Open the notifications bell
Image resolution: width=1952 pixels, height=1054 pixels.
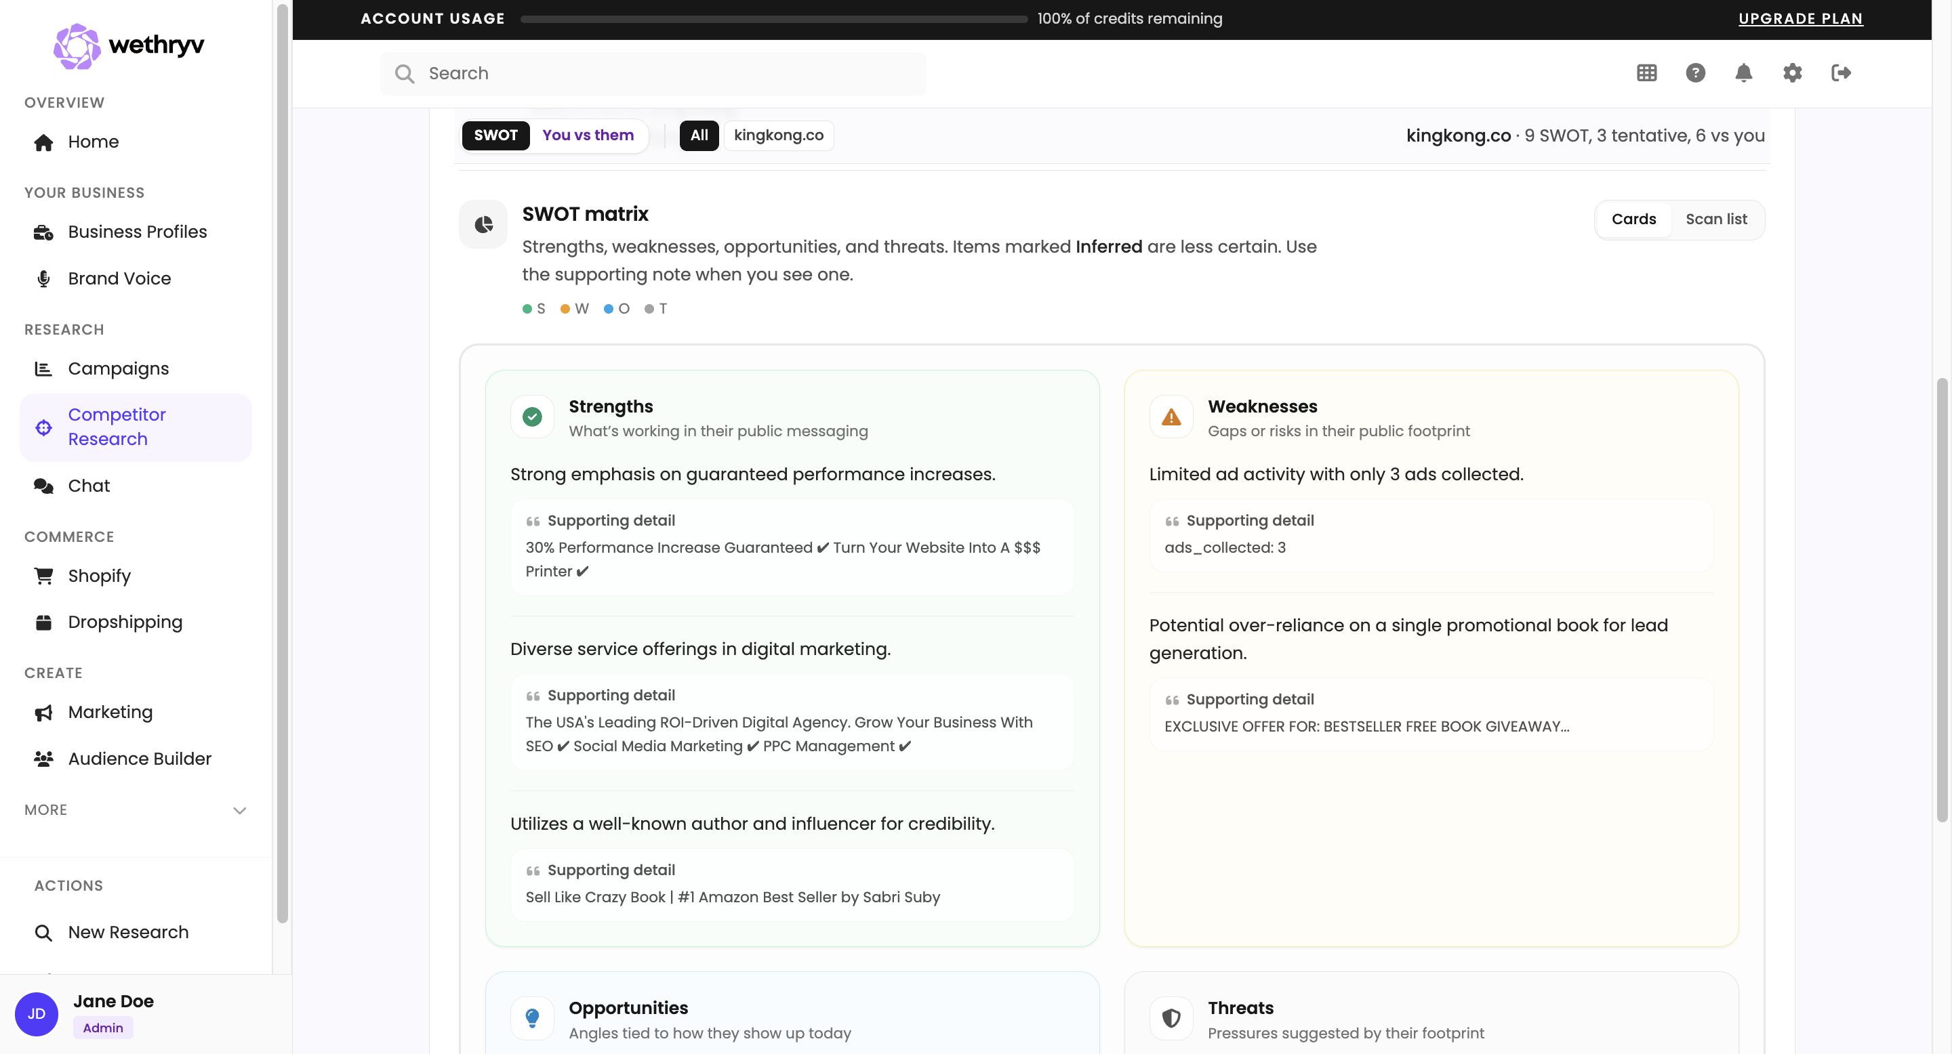[1744, 72]
